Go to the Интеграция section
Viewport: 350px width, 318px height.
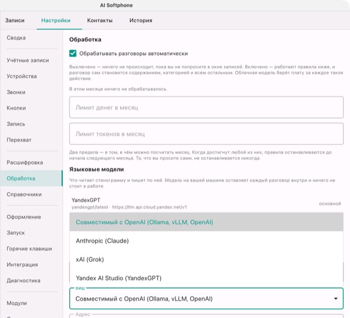click(x=22, y=264)
